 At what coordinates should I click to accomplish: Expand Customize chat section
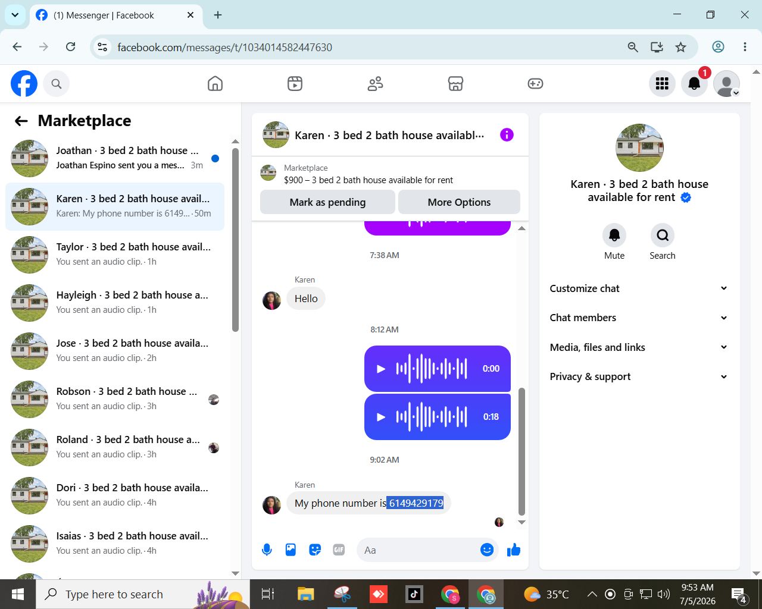638,288
